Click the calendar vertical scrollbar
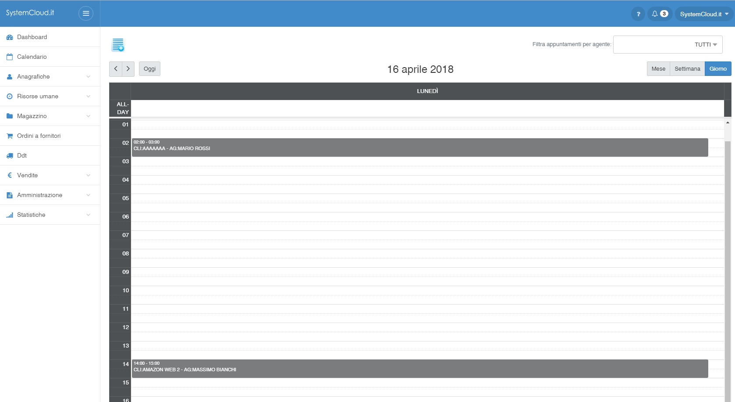Image resolution: width=735 pixels, height=402 pixels. coord(728,263)
